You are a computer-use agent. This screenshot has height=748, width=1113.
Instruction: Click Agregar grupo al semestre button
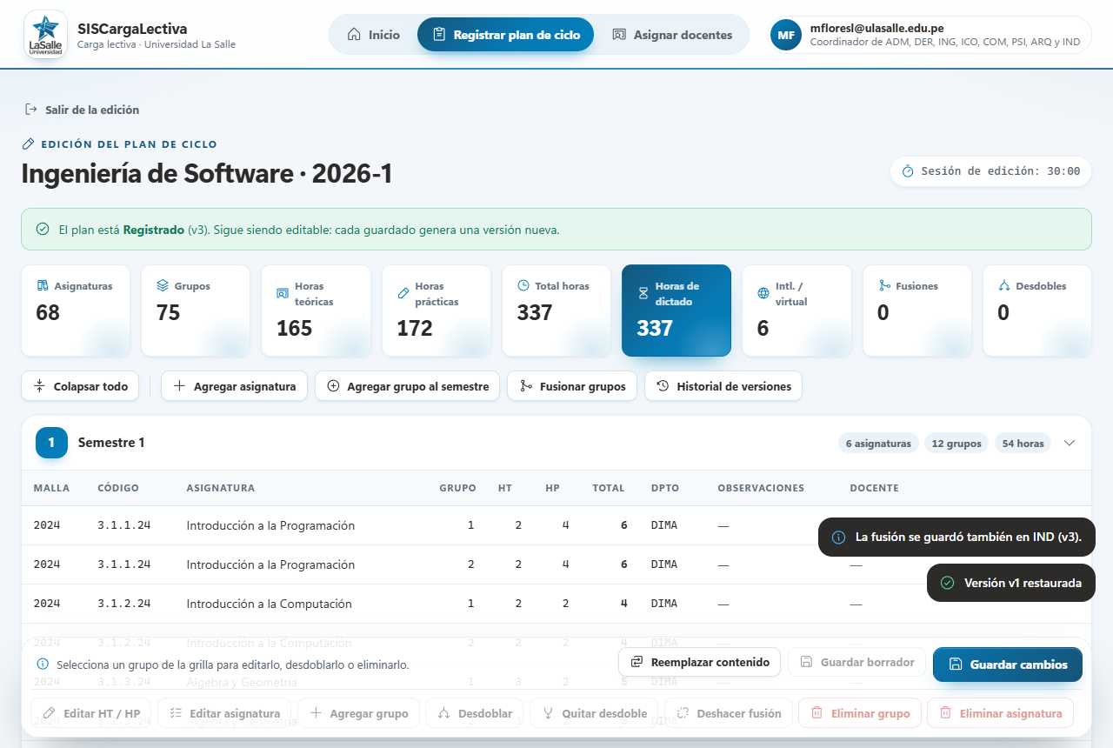tap(407, 386)
